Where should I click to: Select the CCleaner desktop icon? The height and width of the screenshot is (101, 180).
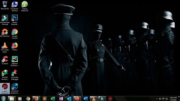[x=5, y=60]
